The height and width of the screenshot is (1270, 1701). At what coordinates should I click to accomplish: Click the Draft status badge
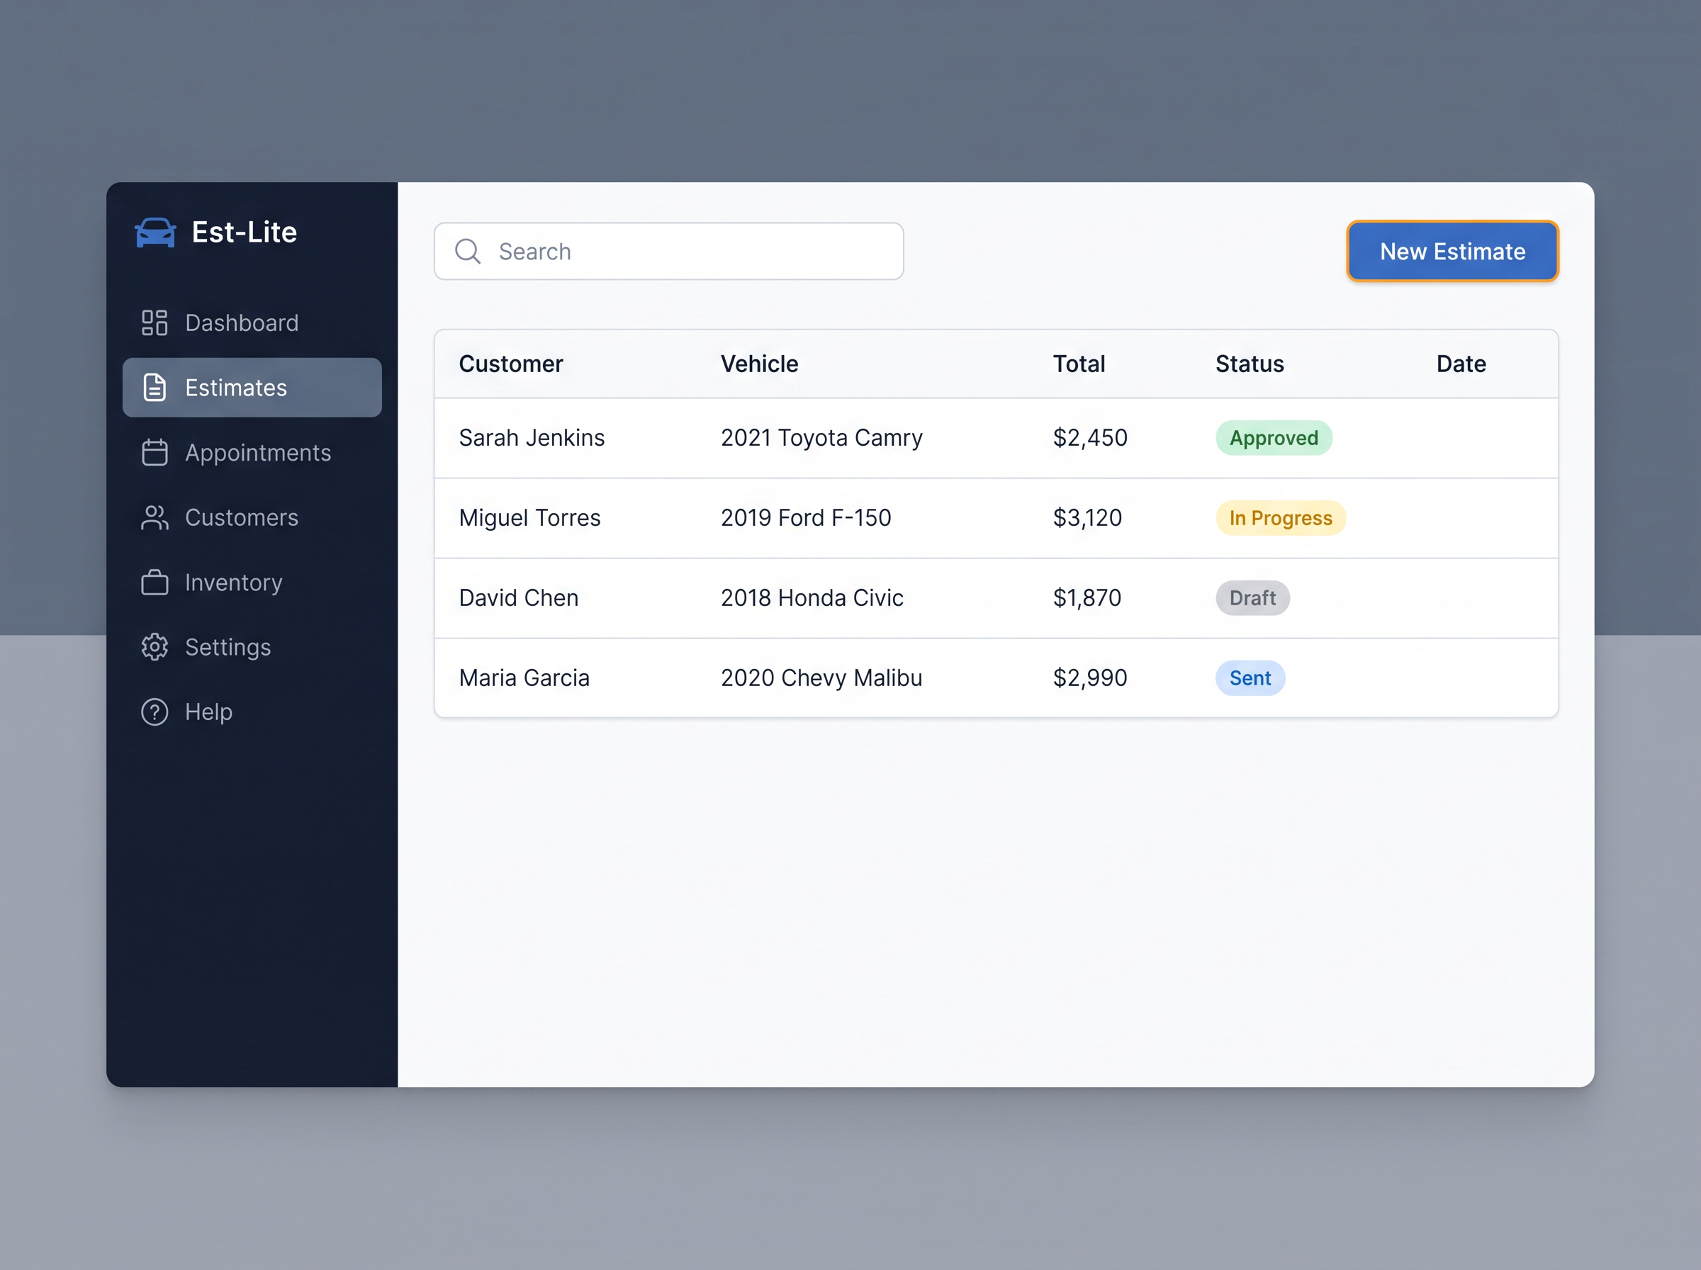1252,598
